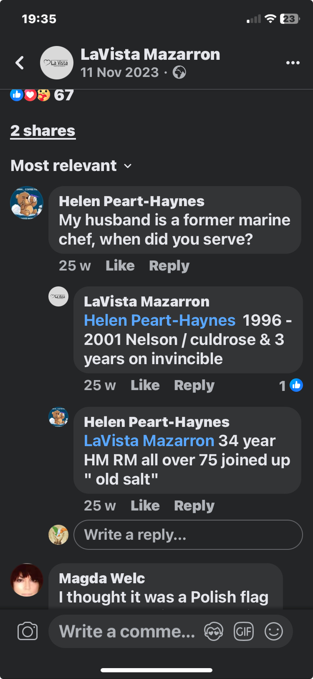Screen dimensions: 313x679
Task: Reply to Helen's marine chef comment
Action: 169,265
